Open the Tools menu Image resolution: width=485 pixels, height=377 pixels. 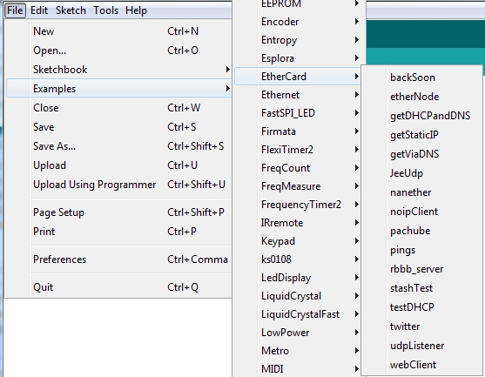click(105, 10)
